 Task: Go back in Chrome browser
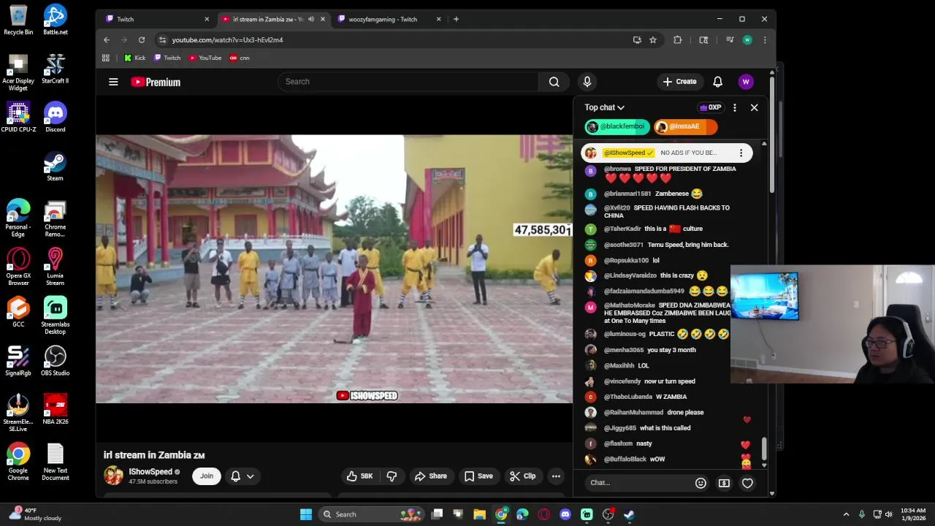coord(107,40)
